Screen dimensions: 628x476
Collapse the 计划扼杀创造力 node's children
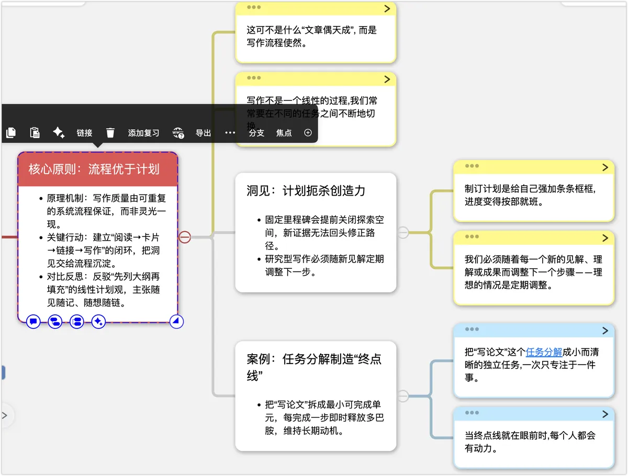pyautogui.click(x=403, y=233)
